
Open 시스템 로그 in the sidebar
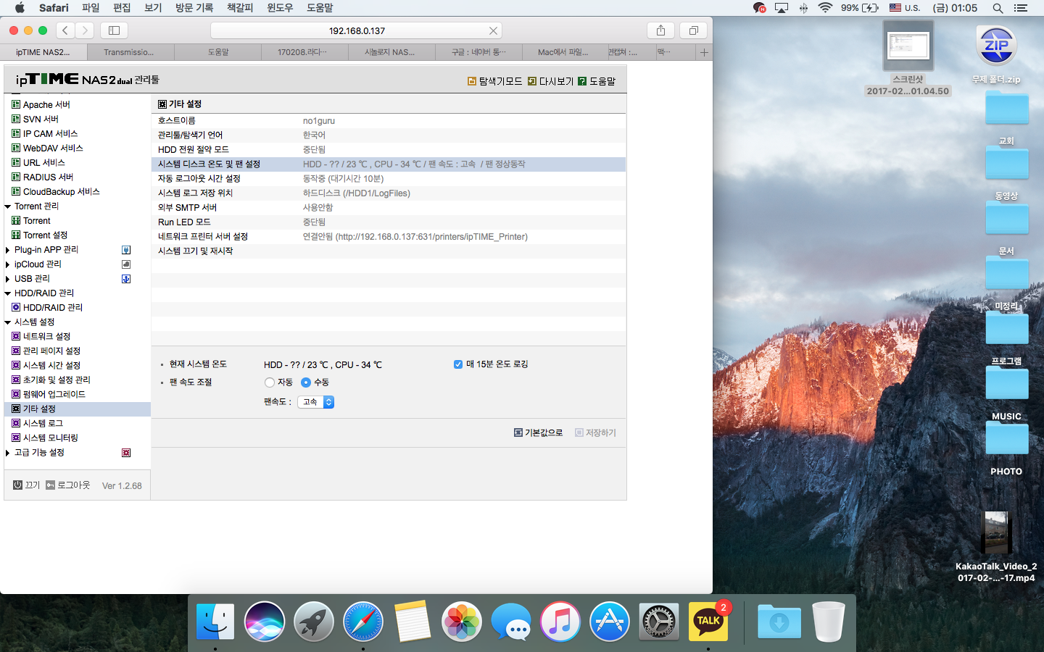pyautogui.click(x=43, y=424)
